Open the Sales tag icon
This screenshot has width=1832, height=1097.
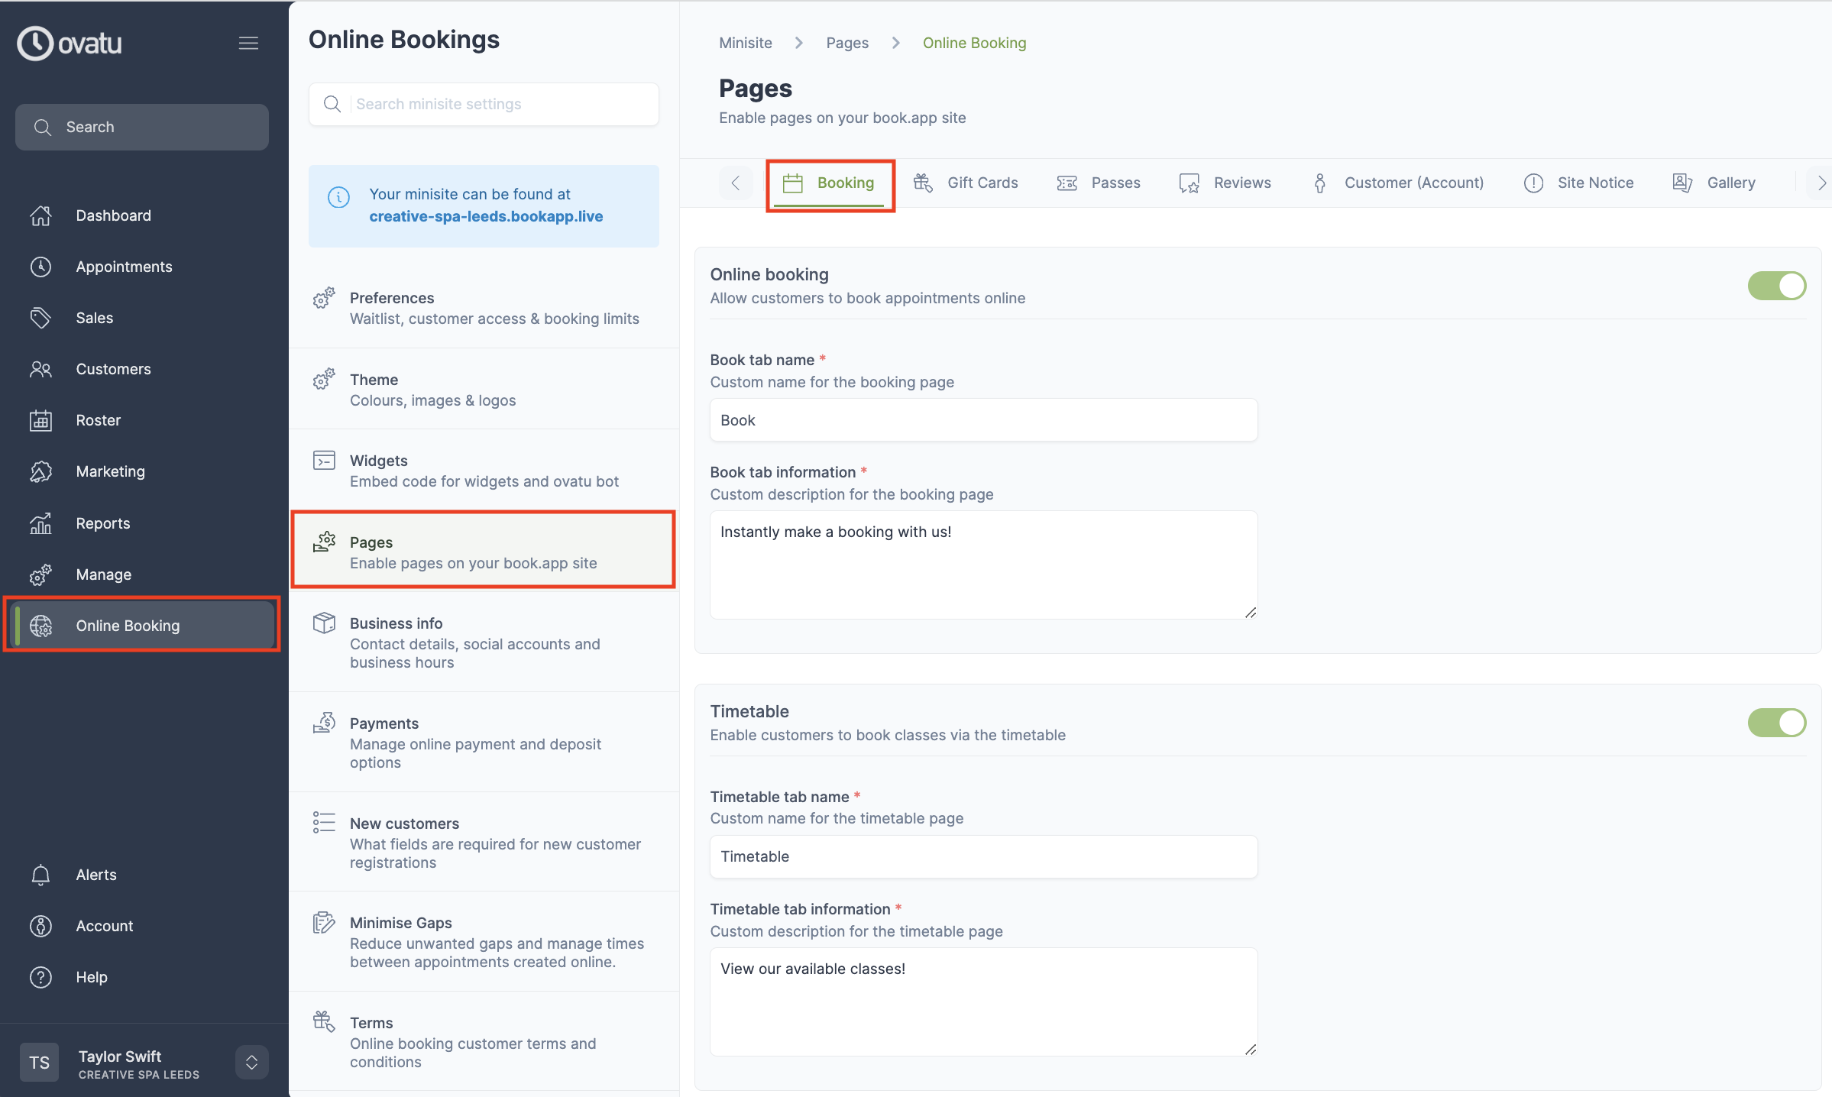(x=40, y=318)
